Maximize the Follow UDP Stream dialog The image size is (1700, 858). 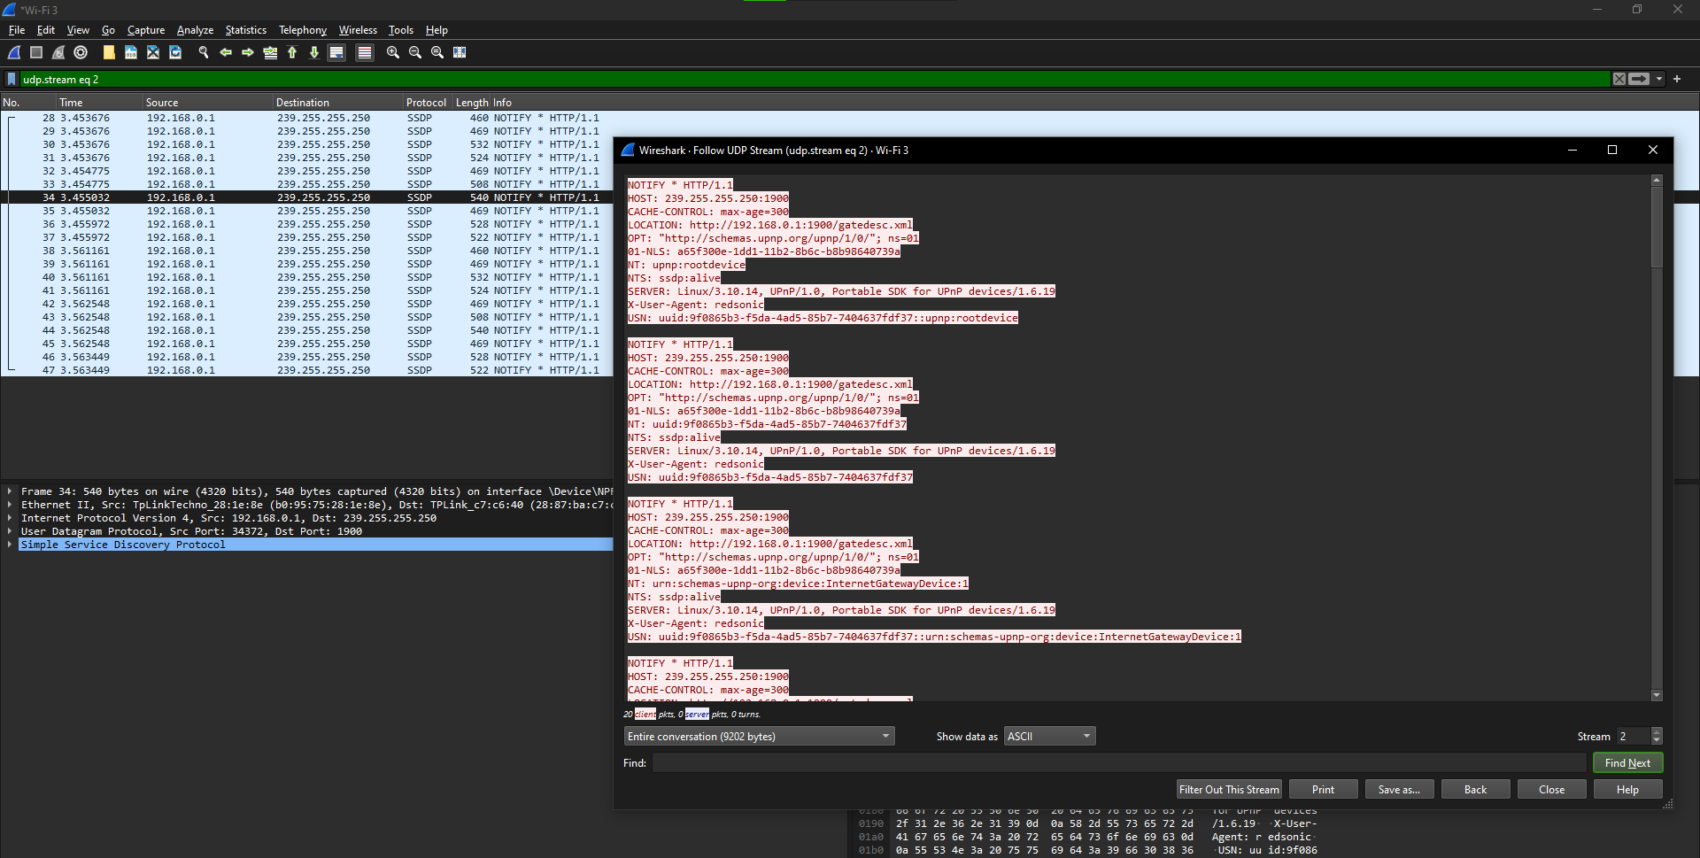pyautogui.click(x=1612, y=151)
